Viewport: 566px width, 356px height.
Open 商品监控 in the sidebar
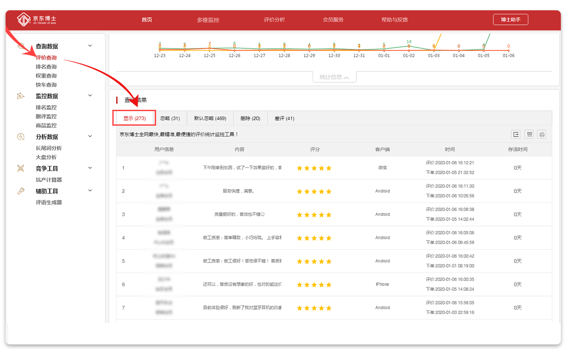(x=46, y=126)
